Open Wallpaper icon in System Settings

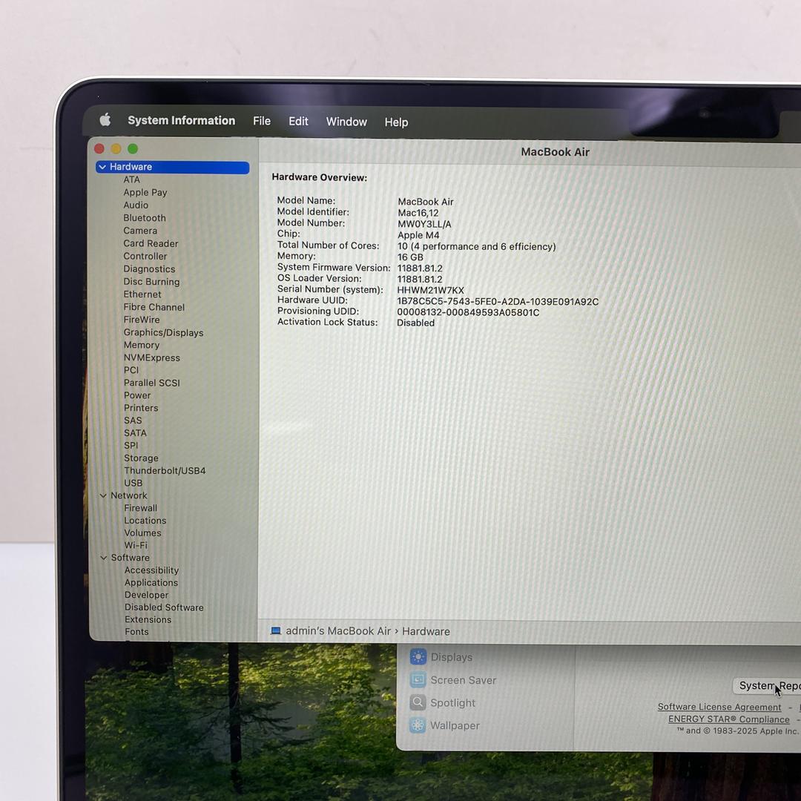pyautogui.click(x=418, y=725)
